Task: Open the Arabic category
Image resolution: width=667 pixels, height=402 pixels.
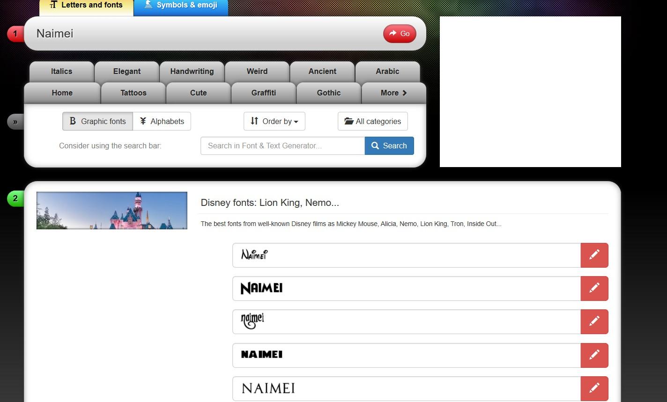Action: click(388, 72)
